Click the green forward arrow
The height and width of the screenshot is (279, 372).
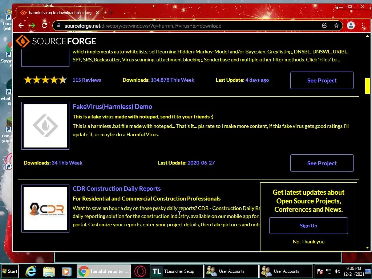click(x=32, y=26)
